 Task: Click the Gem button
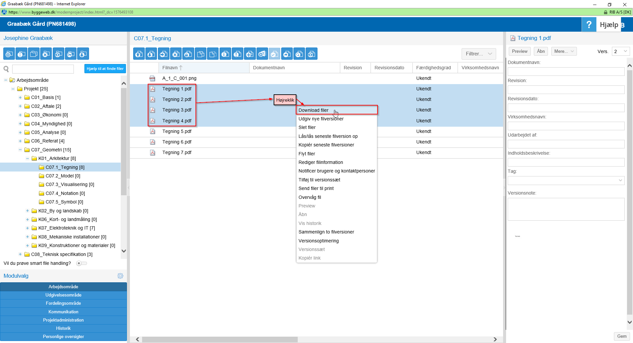622,336
